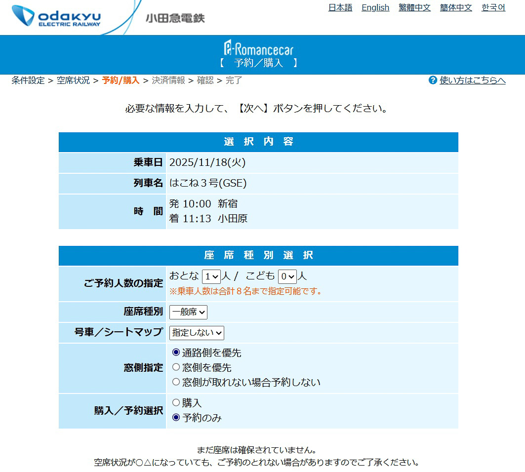The image size is (525, 472).
Task: Select the 購入 purchase radio button
Action: (175, 402)
